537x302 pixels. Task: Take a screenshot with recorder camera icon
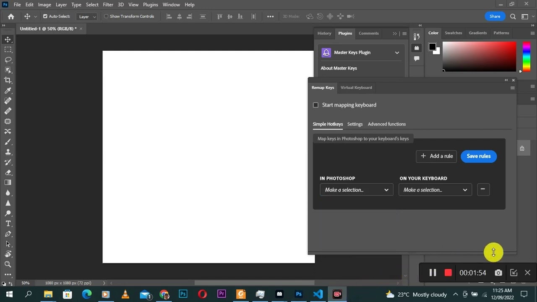click(498, 273)
